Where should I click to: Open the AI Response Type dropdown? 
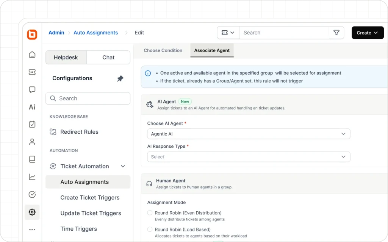tap(249, 157)
